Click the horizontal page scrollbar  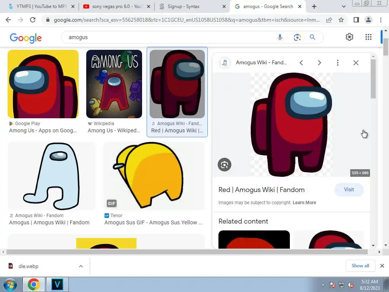187,252
